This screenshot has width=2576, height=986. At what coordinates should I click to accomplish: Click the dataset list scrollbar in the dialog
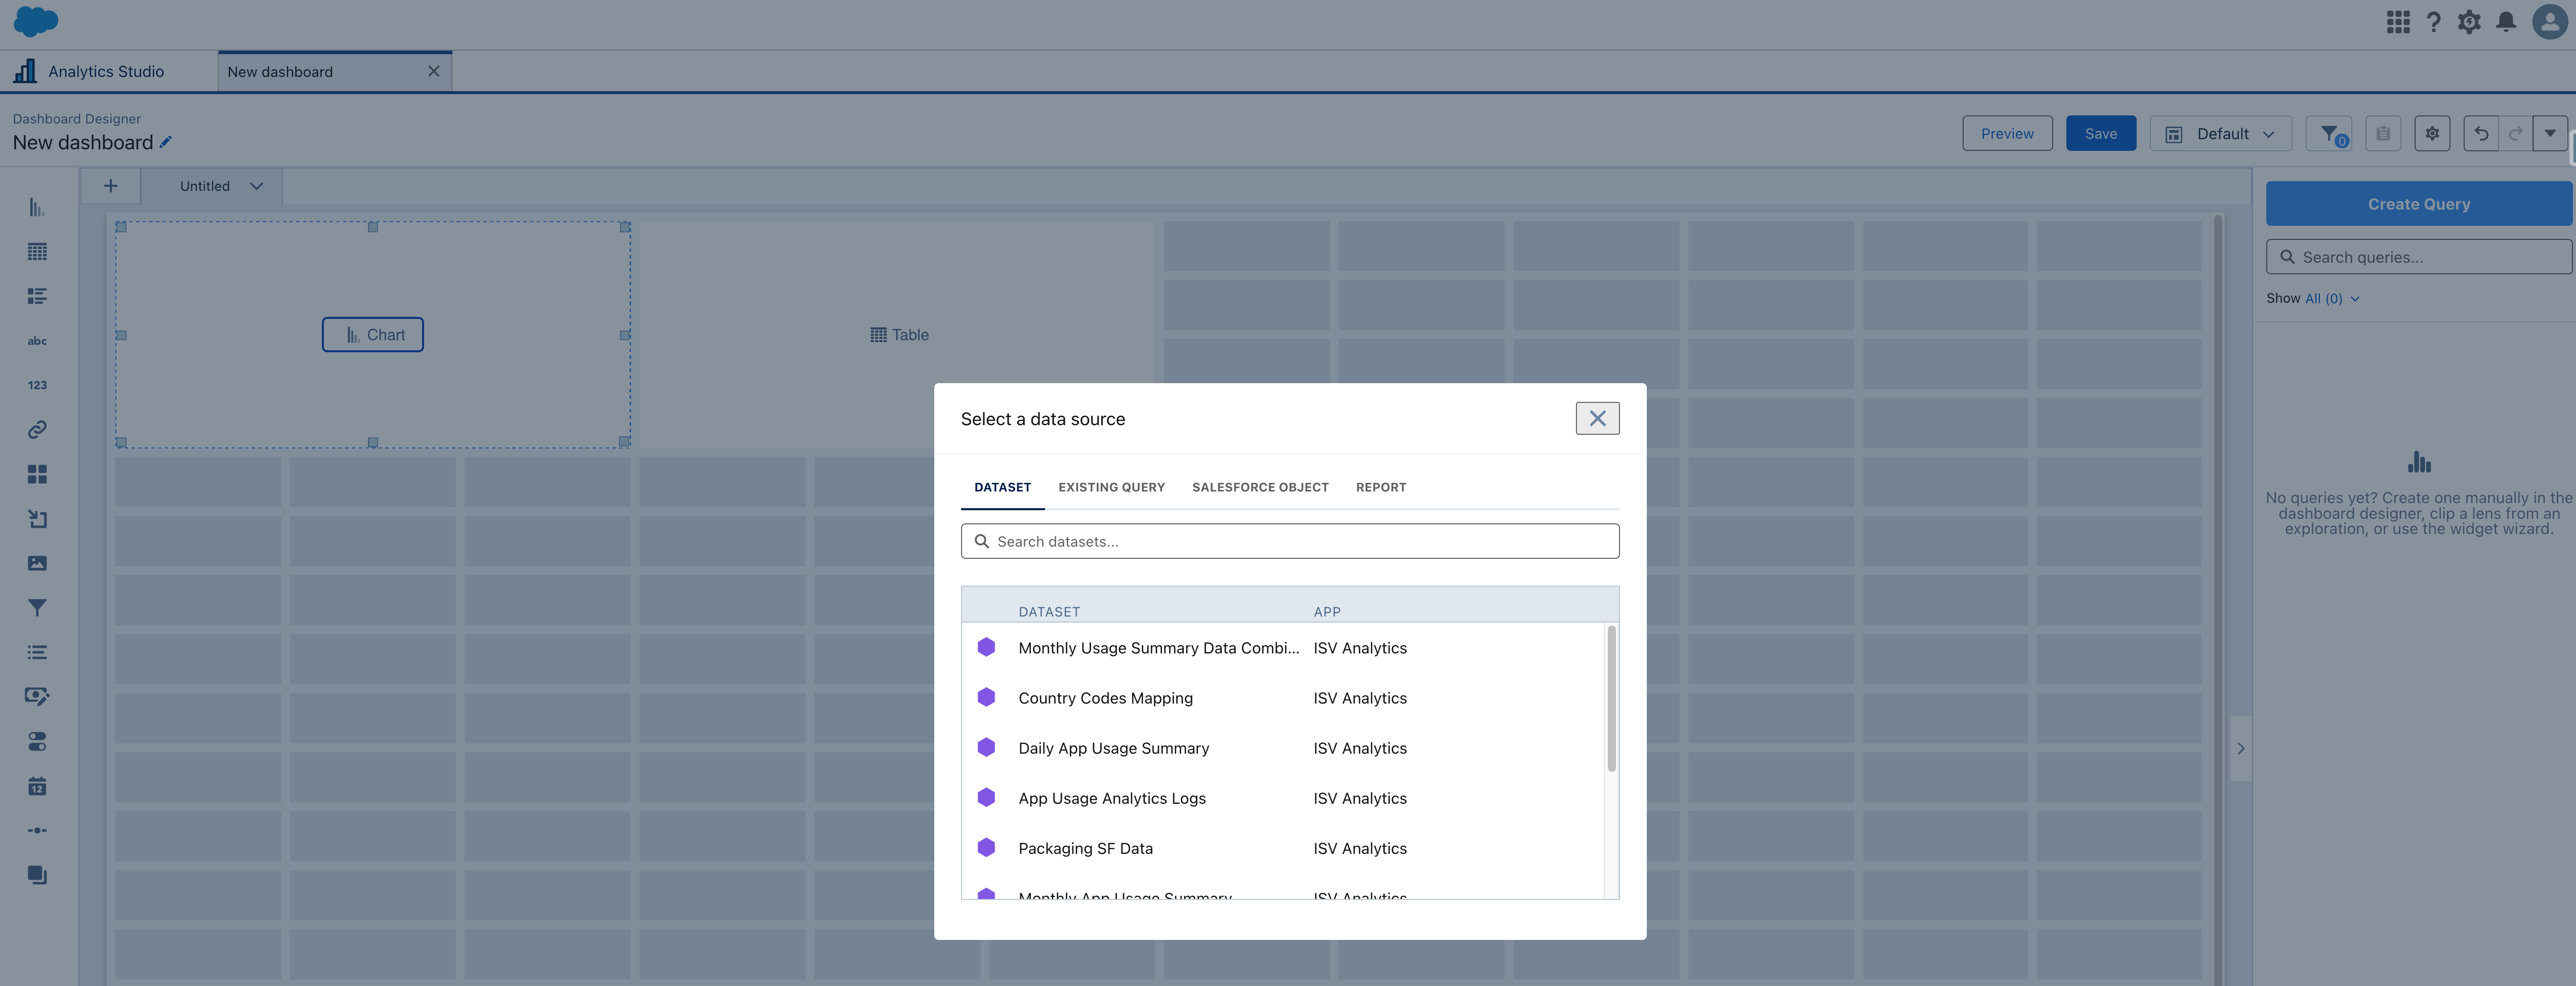point(1611,699)
